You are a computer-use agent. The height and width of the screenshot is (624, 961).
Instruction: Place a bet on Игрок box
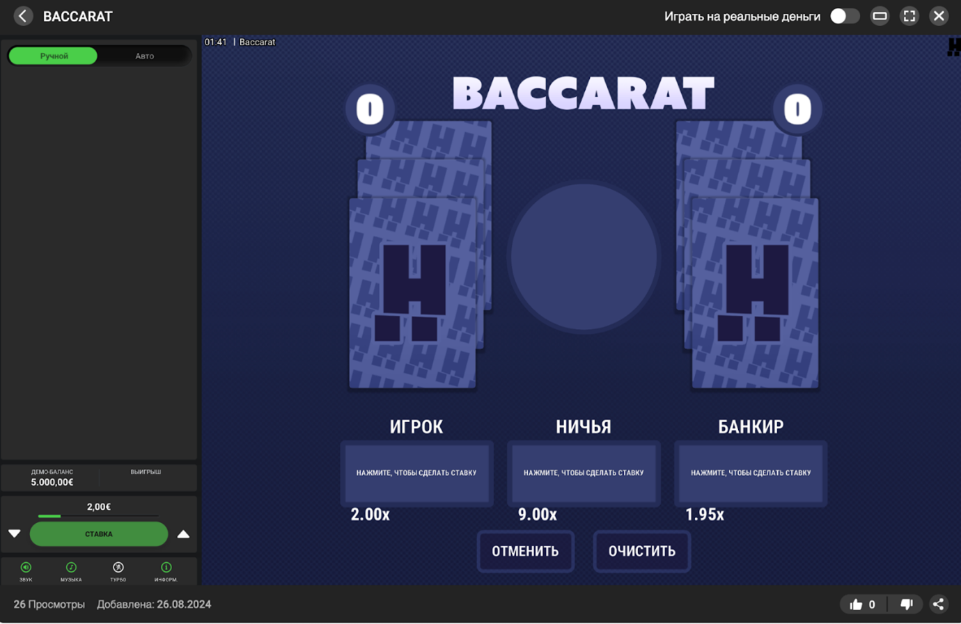click(416, 472)
